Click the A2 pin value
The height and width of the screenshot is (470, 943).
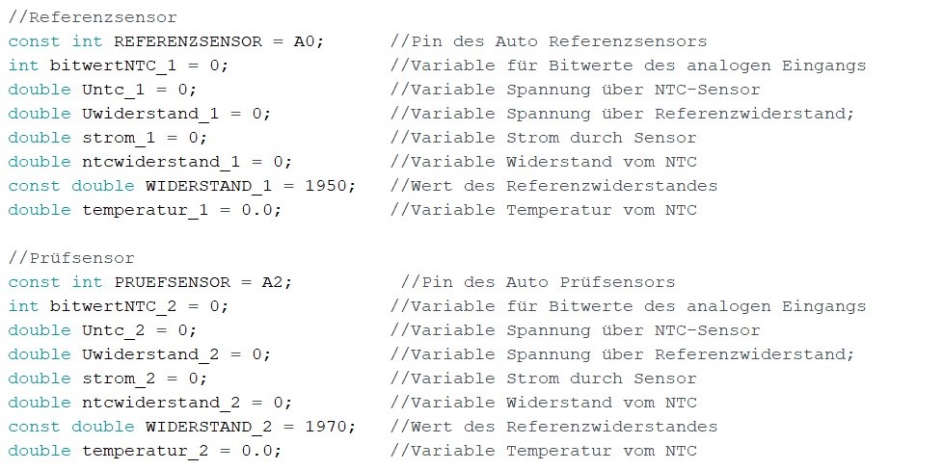pyautogui.click(x=277, y=282)
